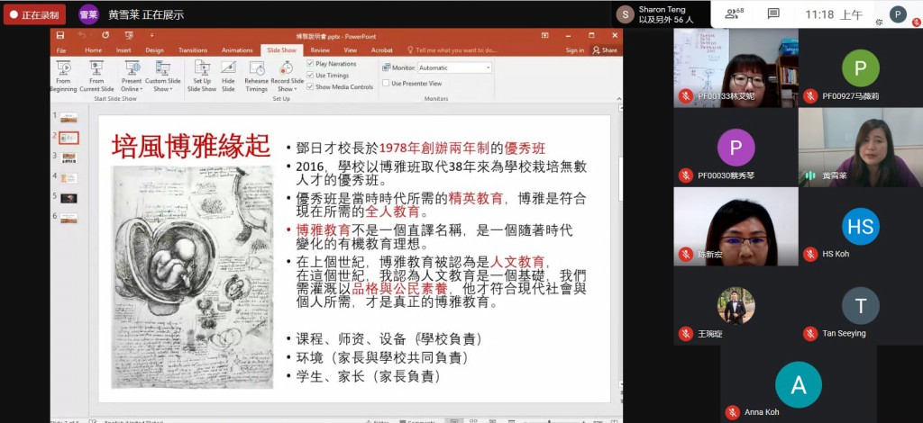The height and width of the screenshot is (423, 923).
Task: Click the Anna Koh avatar circle
Action: point(799,385)
